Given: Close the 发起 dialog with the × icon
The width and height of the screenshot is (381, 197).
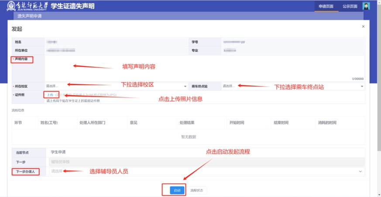Looking at the screenshot, I should pos(363,27).
